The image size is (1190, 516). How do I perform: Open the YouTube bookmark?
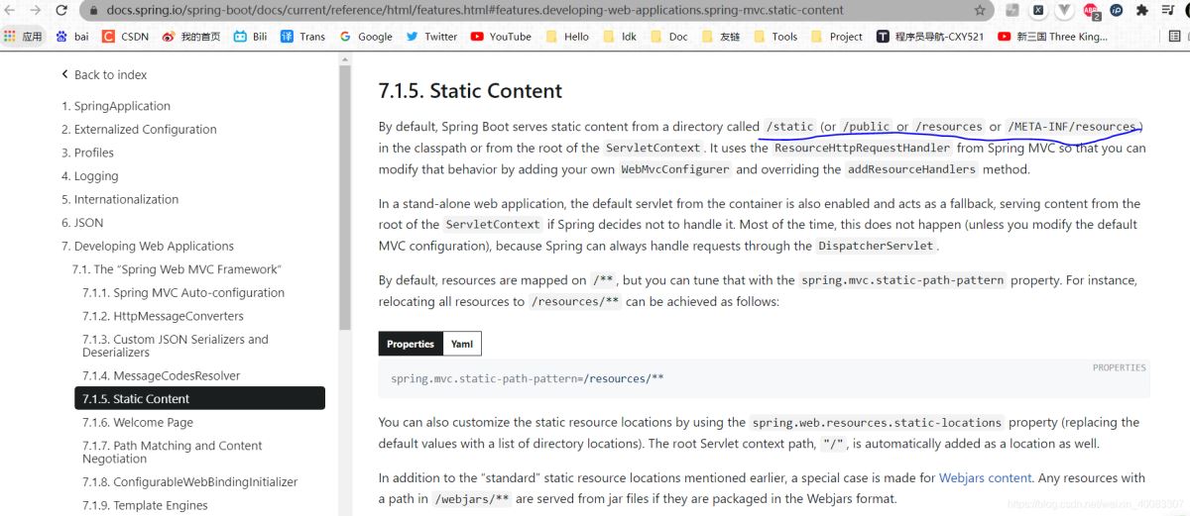[x=501, y=37]
